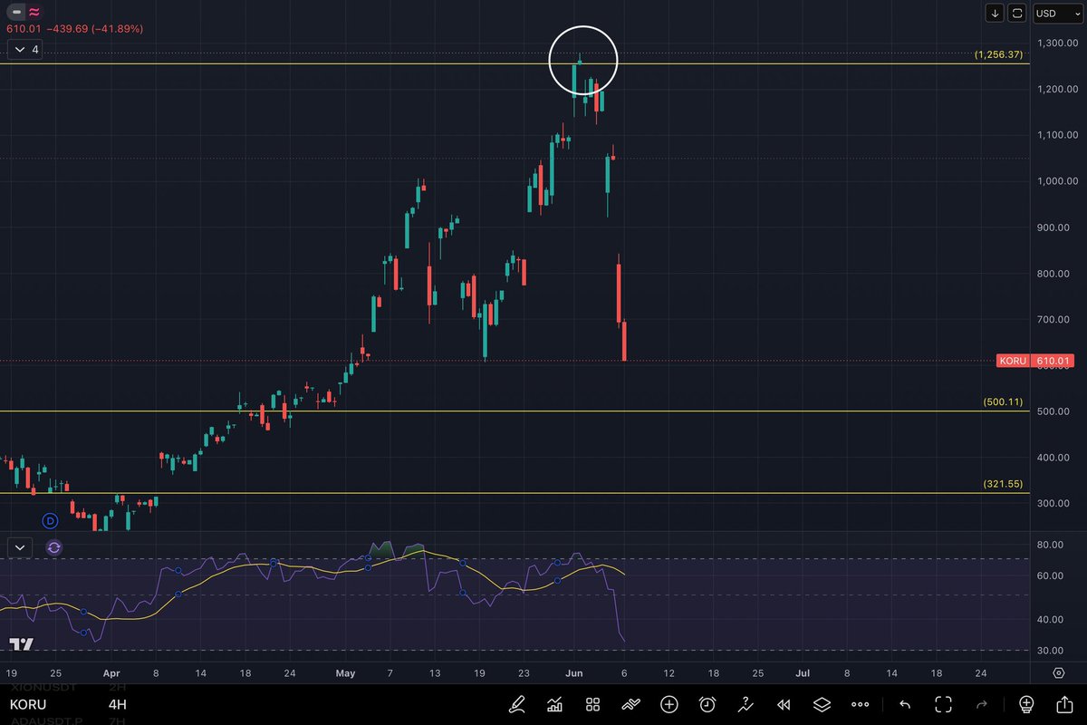Select the pen drawing tool
Image resolution: width=1087 pixels, height=725 pixels.
tap(517, 704)
